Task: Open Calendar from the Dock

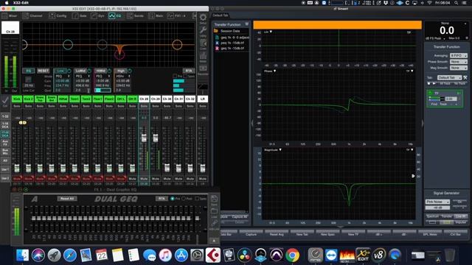Action: (102, 255)
